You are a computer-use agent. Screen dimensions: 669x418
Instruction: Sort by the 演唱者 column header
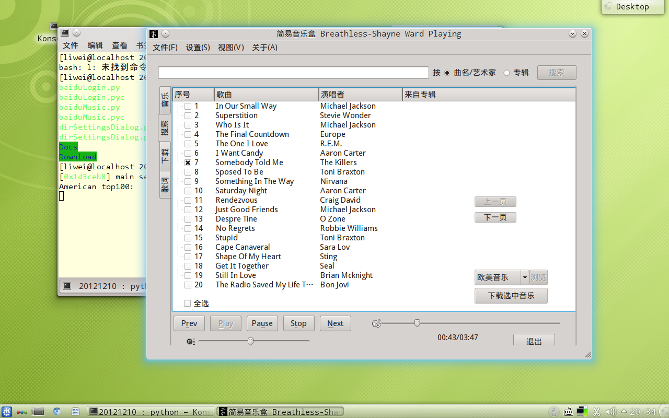point(361,95)
